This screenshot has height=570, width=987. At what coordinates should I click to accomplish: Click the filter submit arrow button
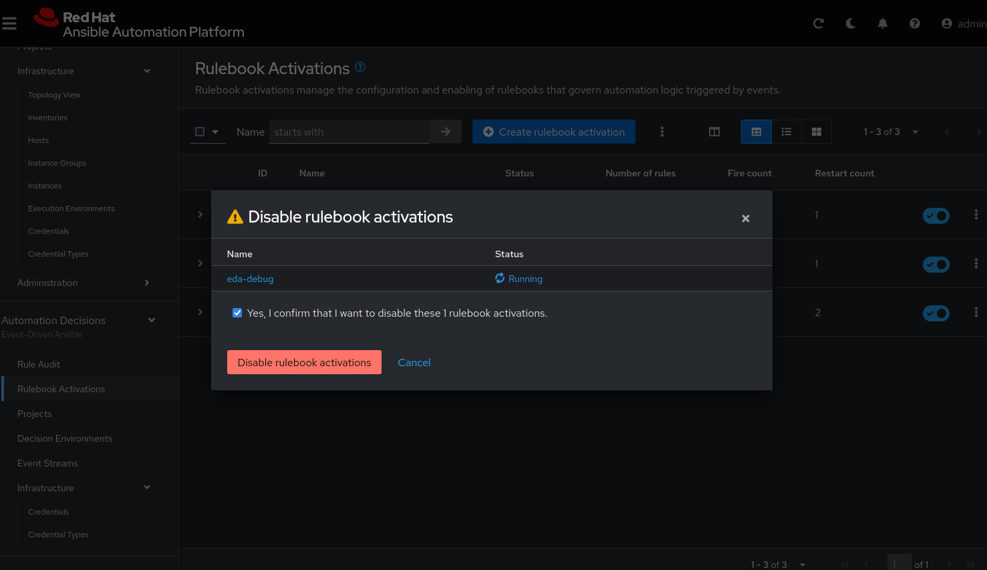coord(446,132)
